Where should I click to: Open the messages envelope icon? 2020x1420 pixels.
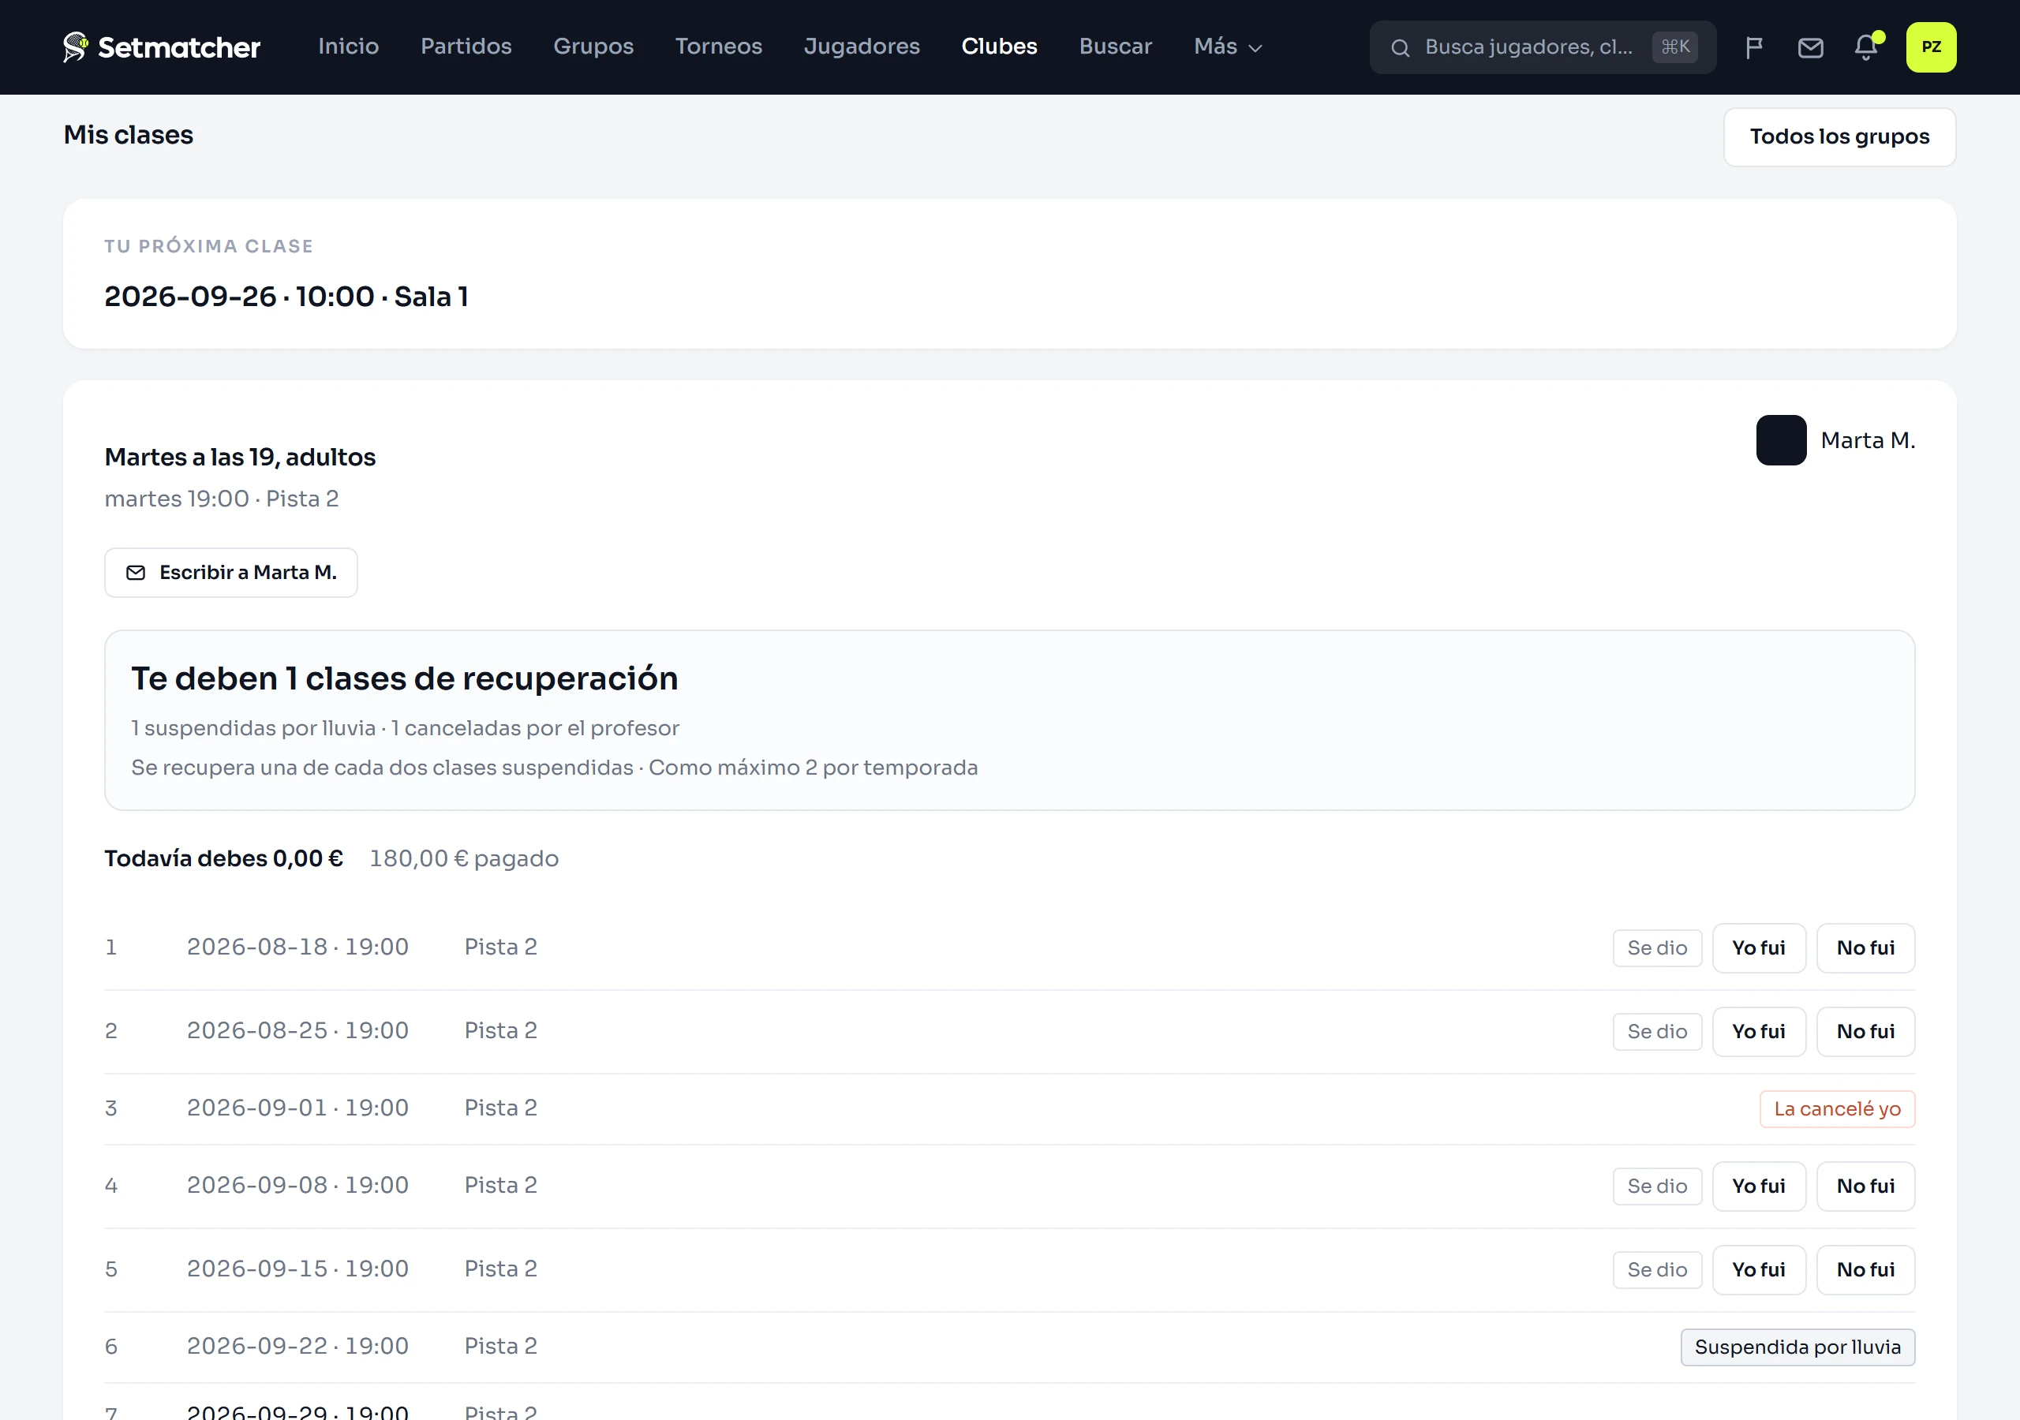1810,47
